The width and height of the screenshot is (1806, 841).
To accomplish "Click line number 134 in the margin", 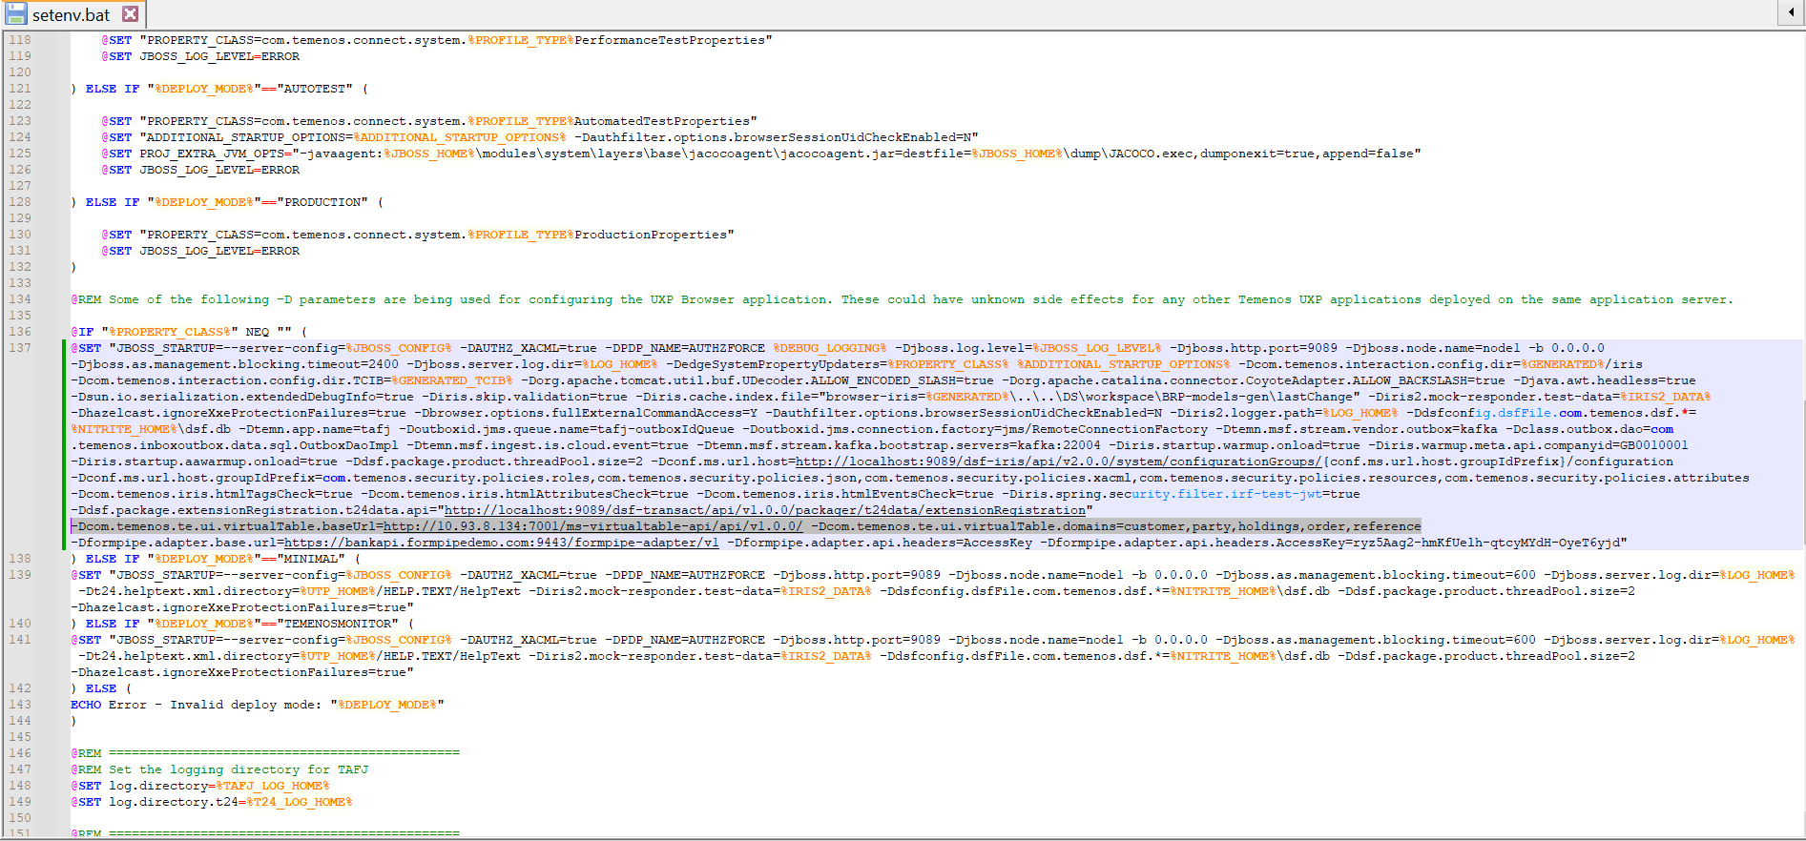I will click(x=20, y=299).
